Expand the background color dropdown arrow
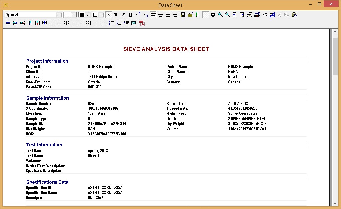Viewport: 341px width, 209px height. pyautogui.click(x=101, y=15)
